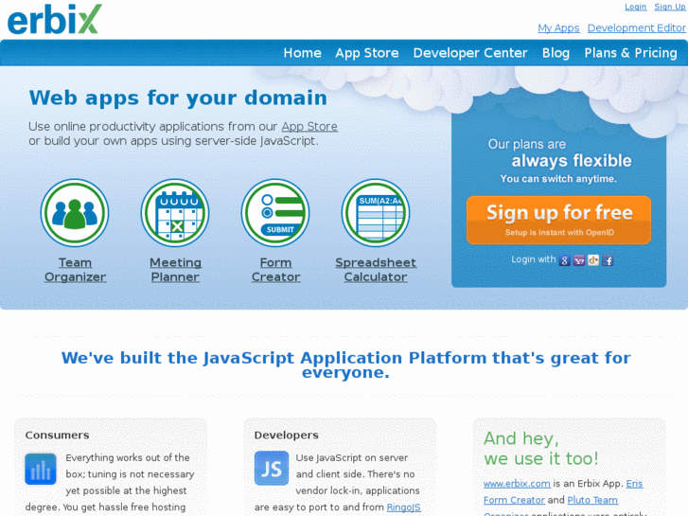The height and width of the screenshot is (516, 688).
Task: Open the Meeting Planner calendar icon
Action: [x=175, y=213]
